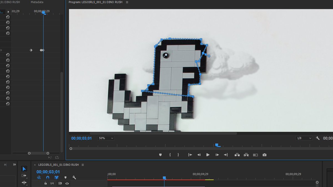Click the 00;00;04;29 timeline ruler label
This screenshot has width=333, height=187.
(x=200, y=174)
